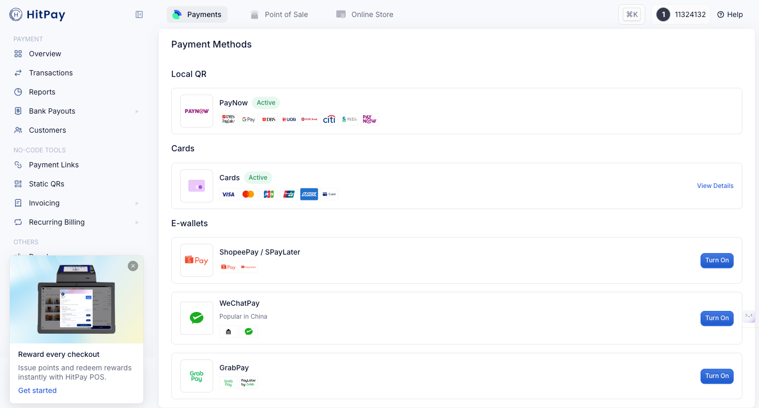Click the ShopeePay logo tile

tap(197, 260)
